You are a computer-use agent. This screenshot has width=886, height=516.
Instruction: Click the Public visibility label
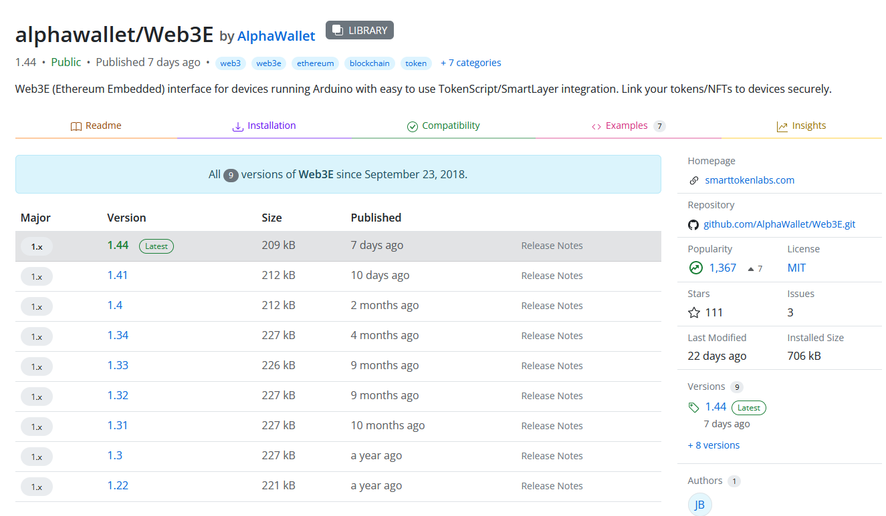[66, 62]
